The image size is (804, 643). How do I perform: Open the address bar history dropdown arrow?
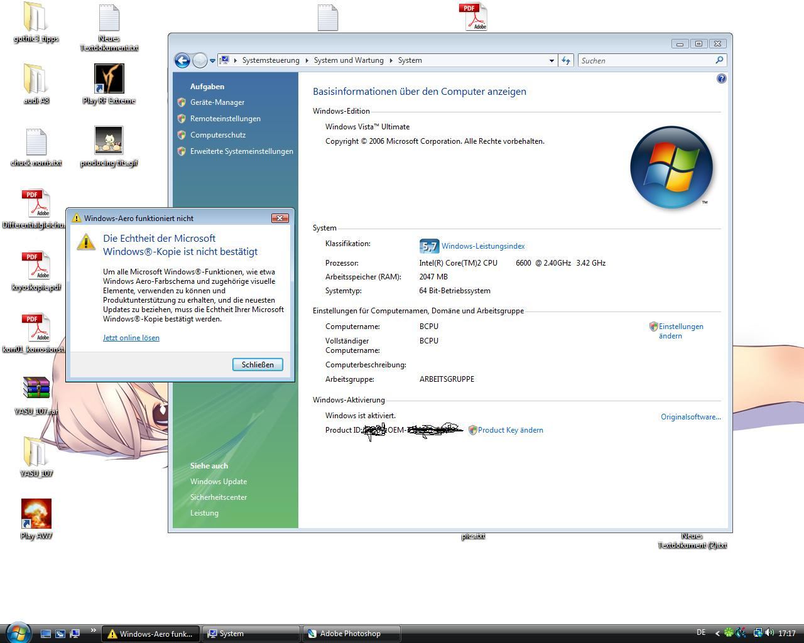pos(551,61)
